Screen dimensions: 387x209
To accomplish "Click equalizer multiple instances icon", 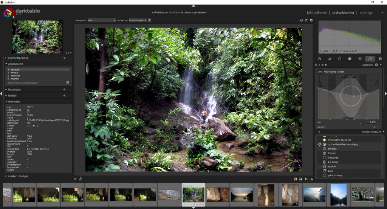I will (325, 65).
